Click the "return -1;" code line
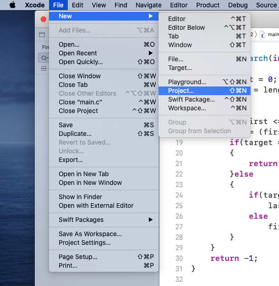279x286 pixels. point(234,259)
